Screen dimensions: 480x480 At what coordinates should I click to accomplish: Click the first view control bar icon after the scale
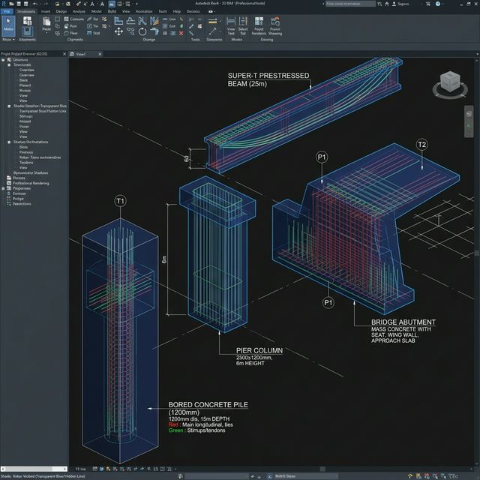tap(95, 469)
